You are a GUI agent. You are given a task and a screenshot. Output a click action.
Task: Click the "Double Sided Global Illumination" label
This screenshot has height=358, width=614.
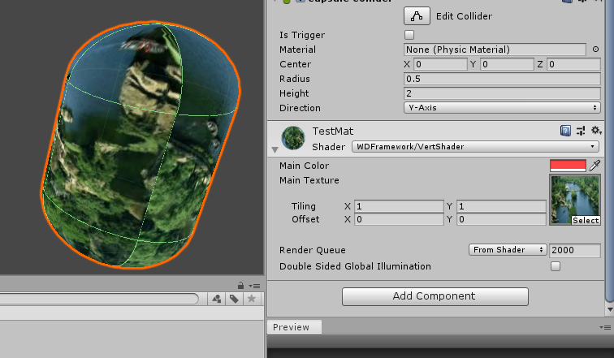coord(355,266)
